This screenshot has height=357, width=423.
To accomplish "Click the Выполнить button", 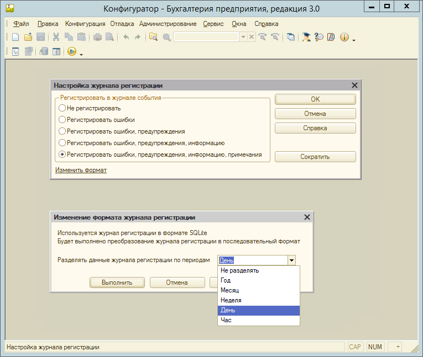I will click(x=117, y=283).
